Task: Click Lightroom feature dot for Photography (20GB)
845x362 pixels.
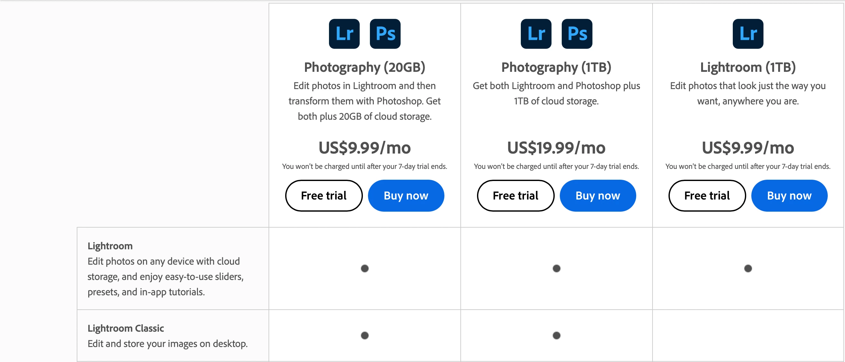Action: click(365, 268)
